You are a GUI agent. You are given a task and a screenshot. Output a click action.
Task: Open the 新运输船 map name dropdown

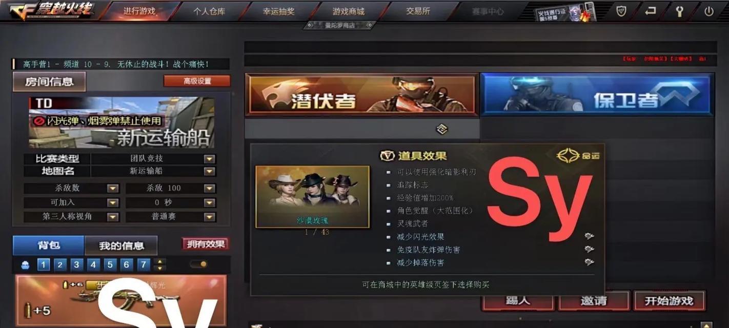click(209, 171)
